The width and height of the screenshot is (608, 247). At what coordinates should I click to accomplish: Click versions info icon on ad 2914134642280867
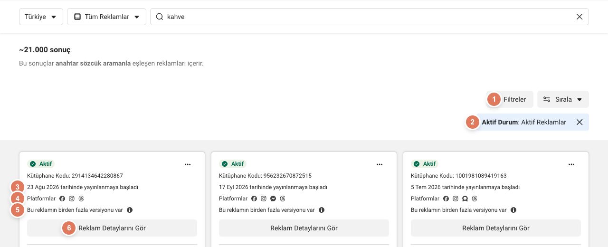click(130, 210)
